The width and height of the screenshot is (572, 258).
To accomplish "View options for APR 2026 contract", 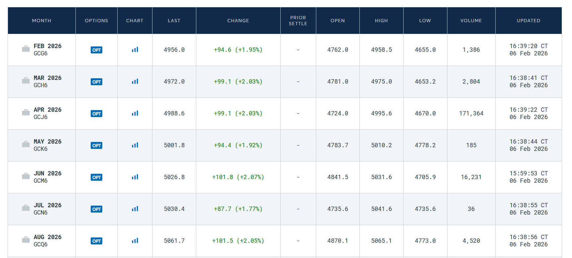I will pyautogui.click(x=96, y=114).
